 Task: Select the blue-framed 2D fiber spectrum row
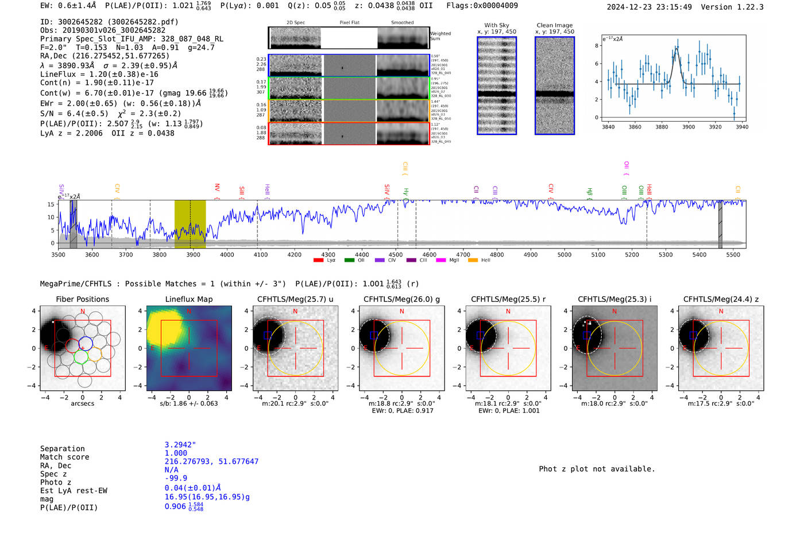(x=349, y=65)
